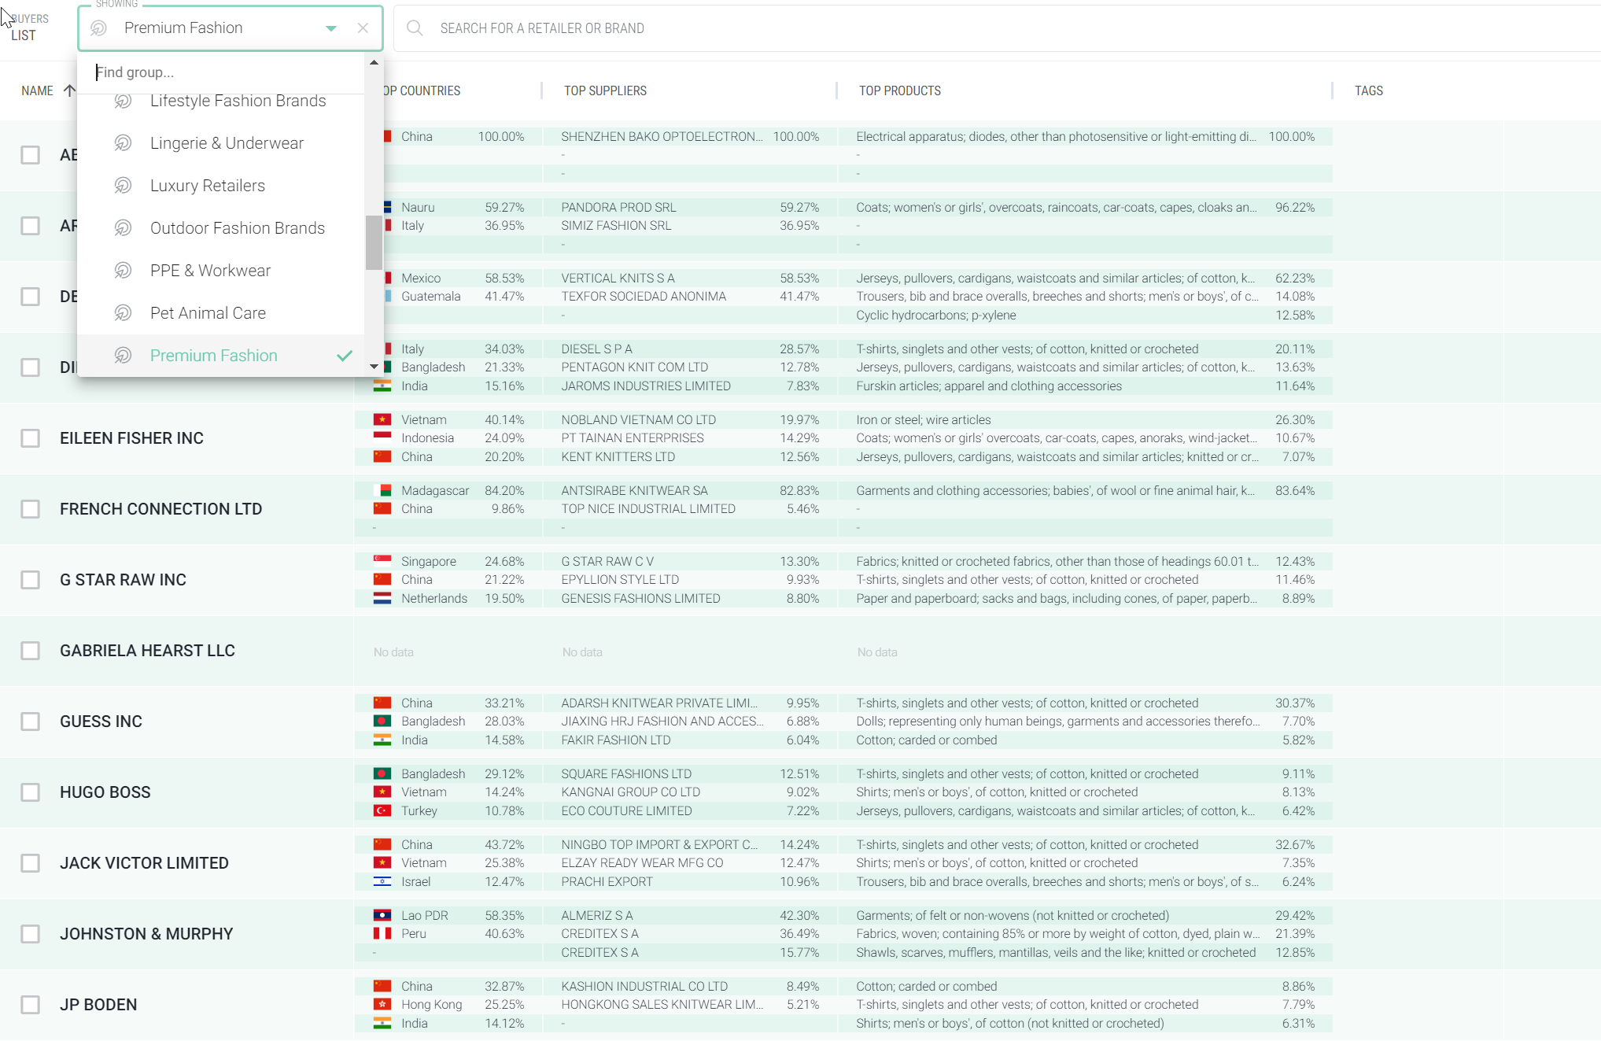The height and width of the screenshot is (1041, 1601).
Task: Open the Premium Fashion group dropdown arrow
Action: (x=331, y=28)
